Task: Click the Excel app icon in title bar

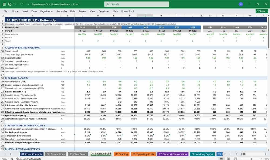Action: coord(4,4)
